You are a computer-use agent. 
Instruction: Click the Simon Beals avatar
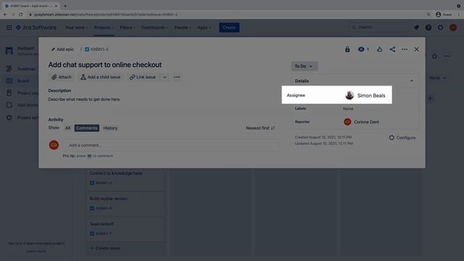click(x=349, y=95)
